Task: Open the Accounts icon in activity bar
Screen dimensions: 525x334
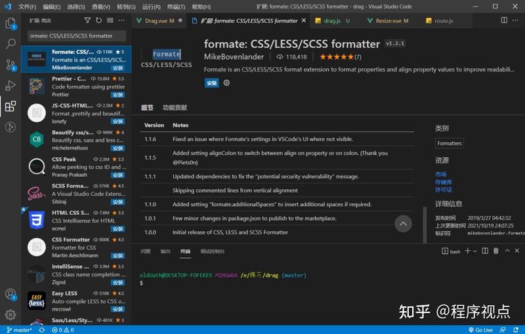Action: pos(10,294)
